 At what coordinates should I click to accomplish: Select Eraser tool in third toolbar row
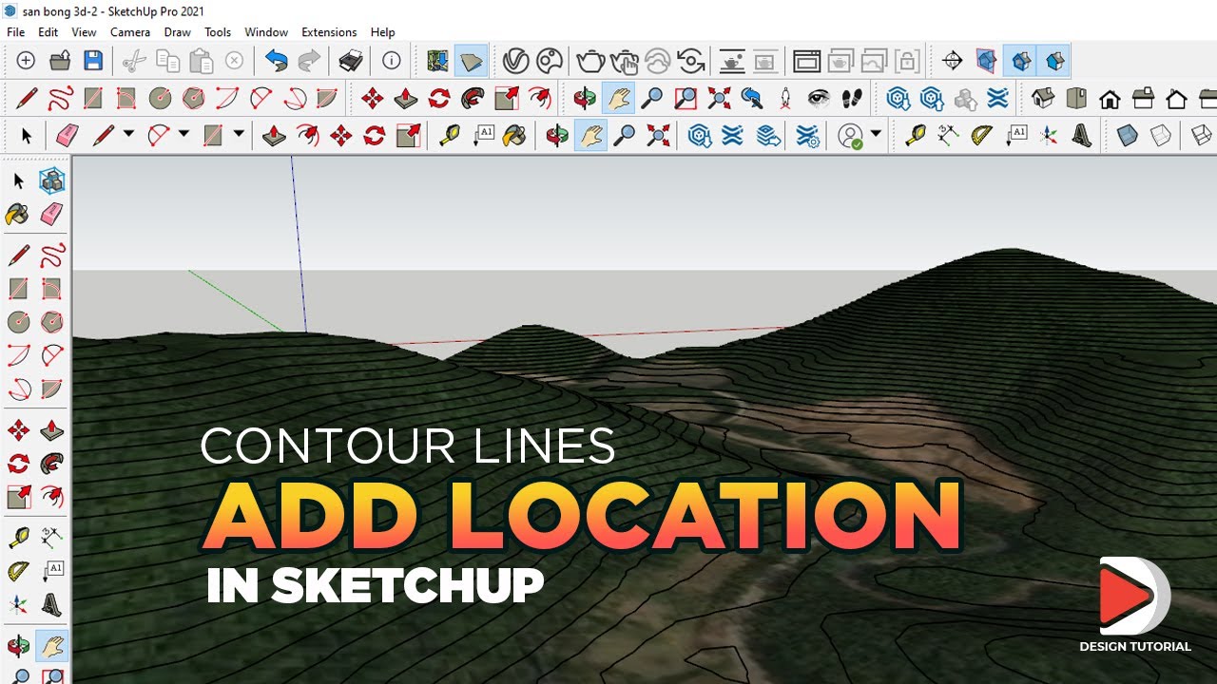click(67, 136)
